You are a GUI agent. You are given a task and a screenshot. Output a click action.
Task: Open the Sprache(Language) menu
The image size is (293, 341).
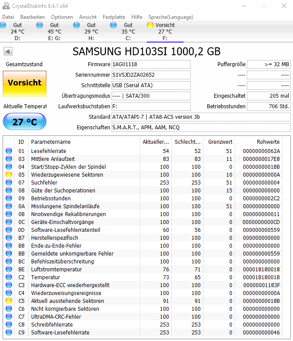pos(171,17)
